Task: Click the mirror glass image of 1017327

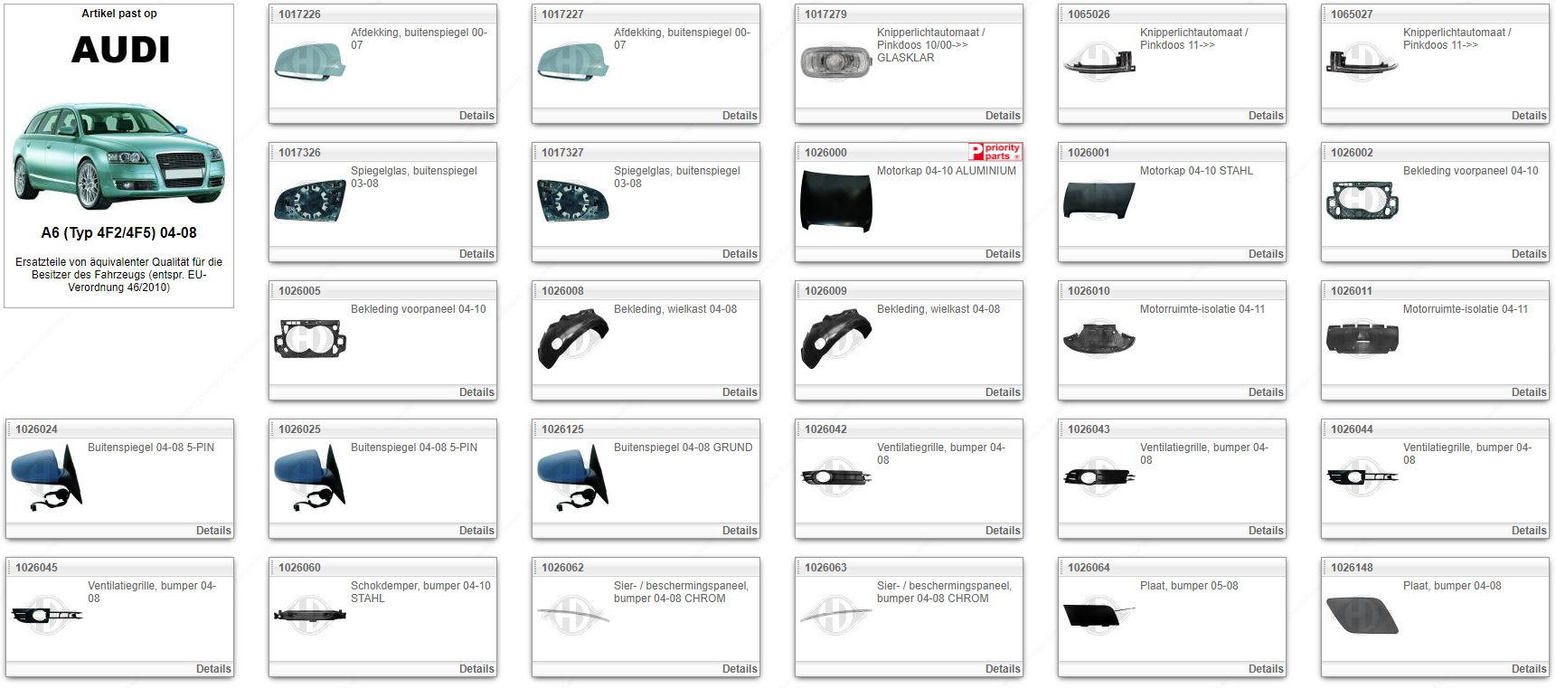Action: pyautogui.click(x=573, y=201)
